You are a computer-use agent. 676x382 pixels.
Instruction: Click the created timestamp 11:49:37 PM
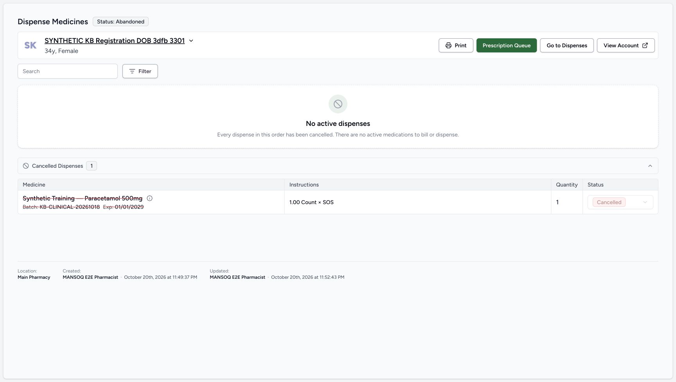tap(160, 277)
